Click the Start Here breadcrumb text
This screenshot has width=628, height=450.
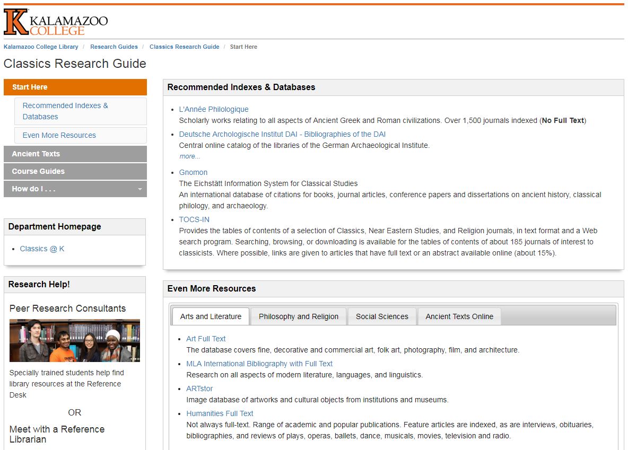coord(243,47)
